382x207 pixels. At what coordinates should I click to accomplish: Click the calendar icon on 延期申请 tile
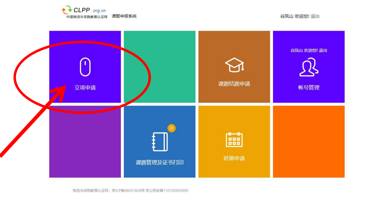(x=234, y=140)
